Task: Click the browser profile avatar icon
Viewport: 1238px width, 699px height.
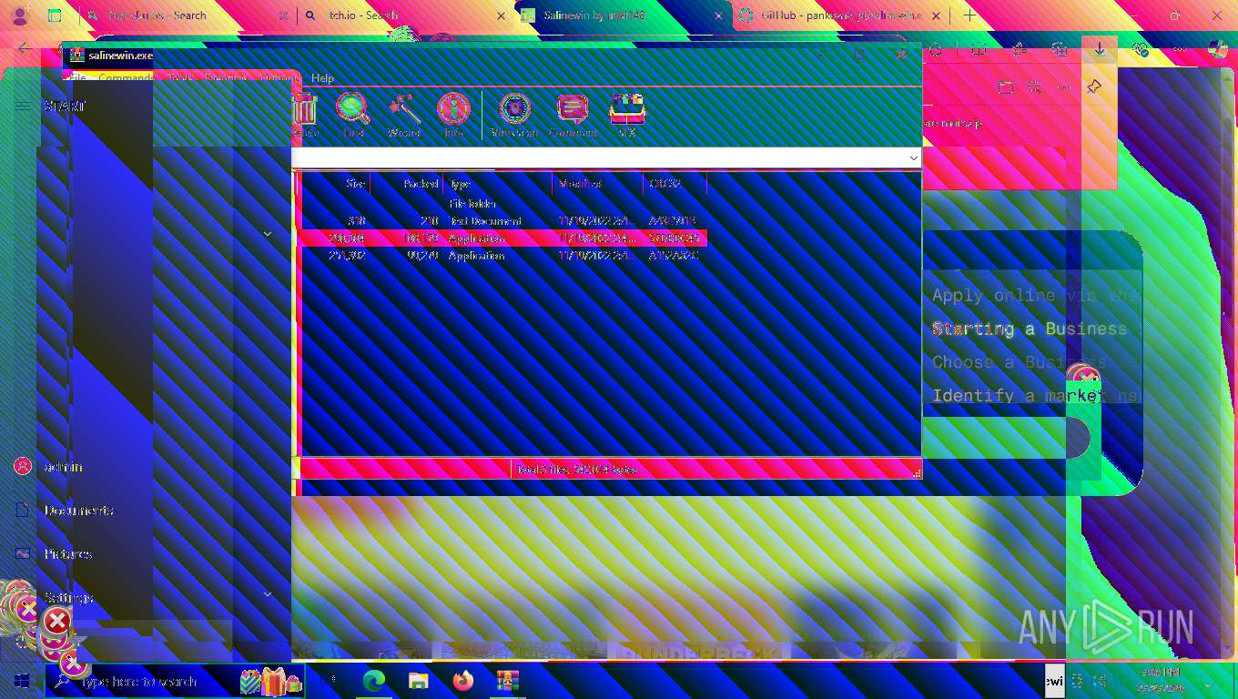Action: point(20,15)
